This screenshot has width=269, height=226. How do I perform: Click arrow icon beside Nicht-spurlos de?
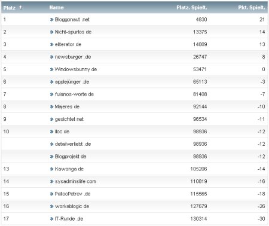(51, 32)
